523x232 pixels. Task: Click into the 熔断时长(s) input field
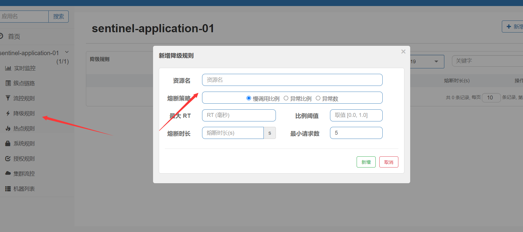pos(233,133)
